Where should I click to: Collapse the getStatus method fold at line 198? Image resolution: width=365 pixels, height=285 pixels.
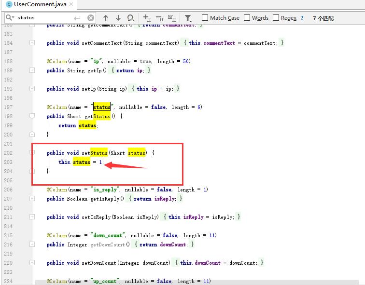[32, 116]
